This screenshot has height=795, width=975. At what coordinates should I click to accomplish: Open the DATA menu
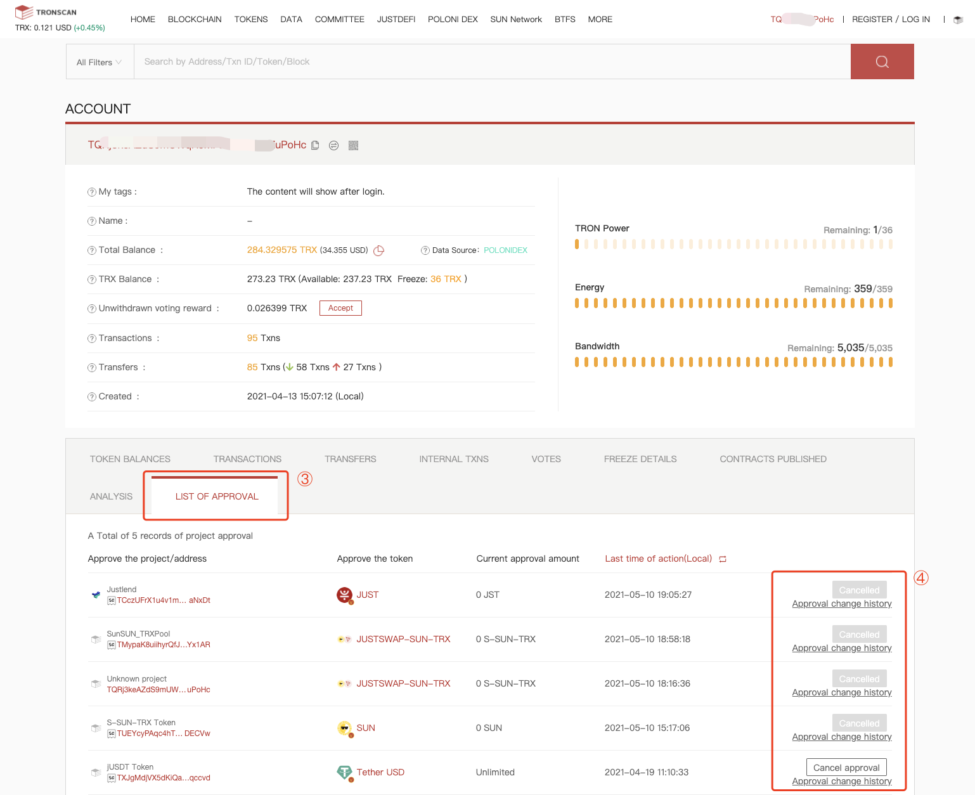[x=291, y=20]
